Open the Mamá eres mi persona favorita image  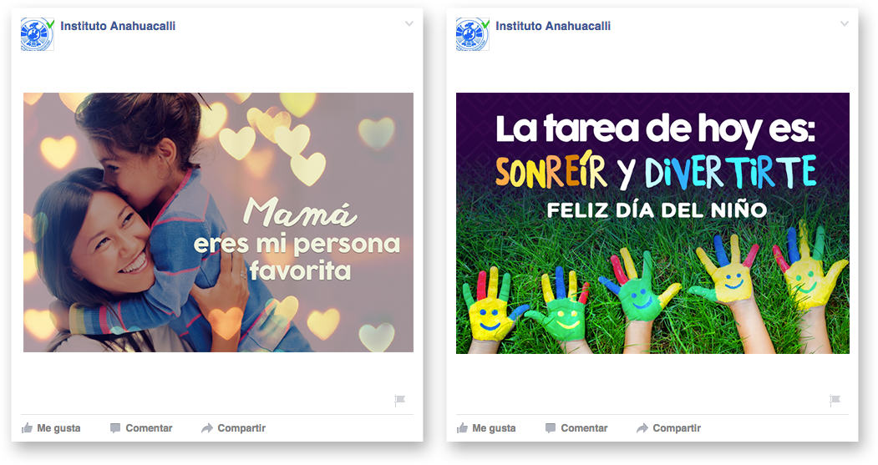click(x=218, y=222)
